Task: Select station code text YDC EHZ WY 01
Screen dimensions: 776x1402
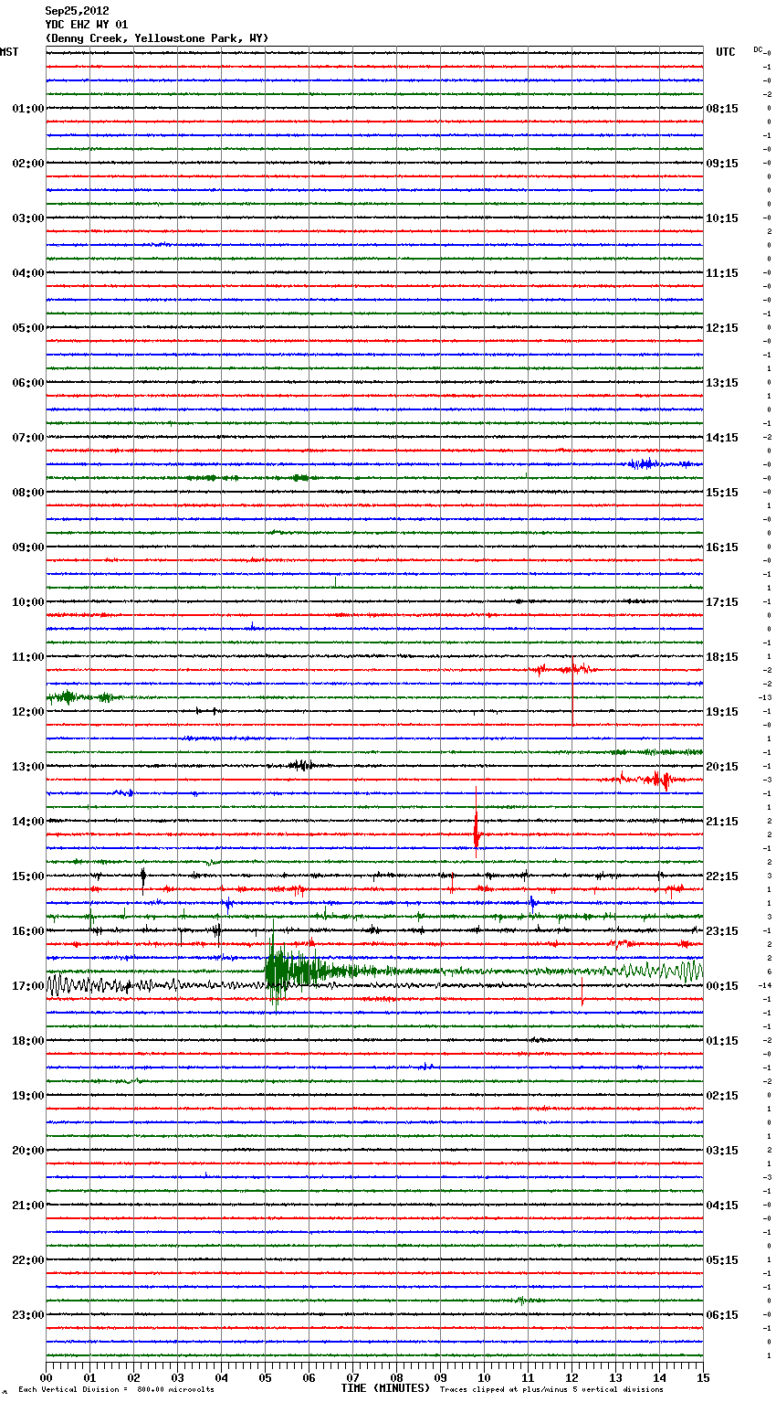Action: pyautogui.click(x=87, y=25)
